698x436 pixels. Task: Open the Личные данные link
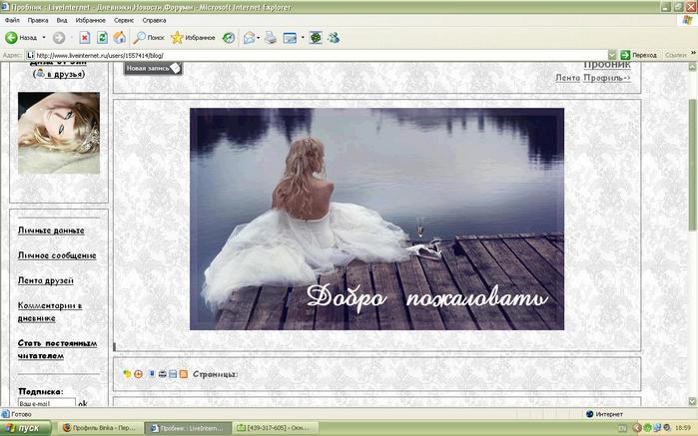(x=51, y=230)
